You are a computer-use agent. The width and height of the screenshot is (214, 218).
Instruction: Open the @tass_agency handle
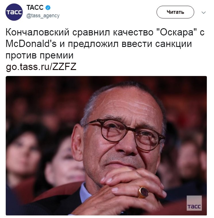tap(43, 16)
